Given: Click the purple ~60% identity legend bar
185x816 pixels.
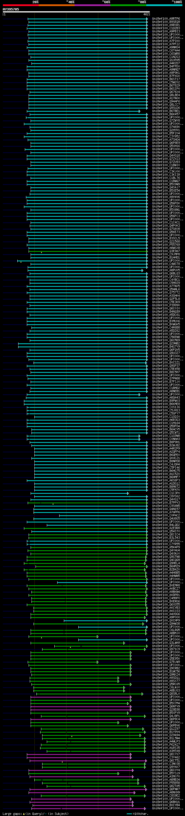Looking at the screenshot, I should [x=93, y=5].
